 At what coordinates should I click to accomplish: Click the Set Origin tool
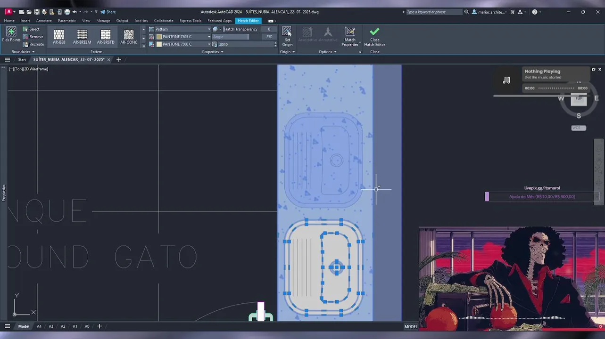click(287, 36)
